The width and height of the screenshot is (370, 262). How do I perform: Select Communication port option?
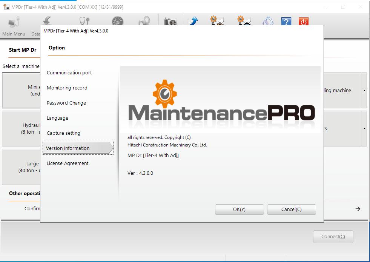[69, 73]
